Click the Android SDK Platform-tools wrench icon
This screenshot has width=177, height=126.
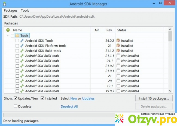pos(22,46)
